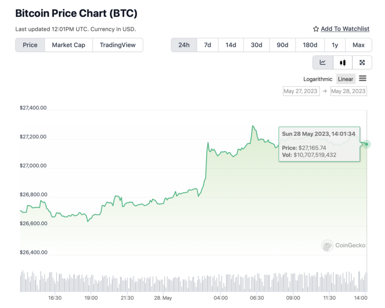
Task: Open the May 27, 2023 start date
Action: point(301,91)
